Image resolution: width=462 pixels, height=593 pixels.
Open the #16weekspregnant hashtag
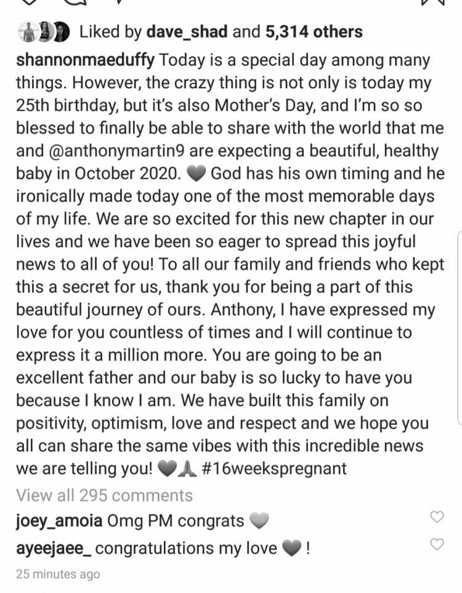click(274, 469)
